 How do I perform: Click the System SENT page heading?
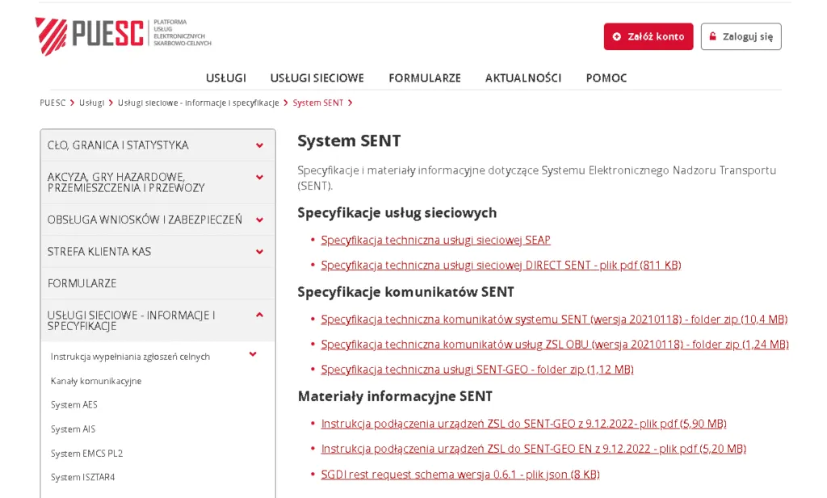click(x=349, y=140)
